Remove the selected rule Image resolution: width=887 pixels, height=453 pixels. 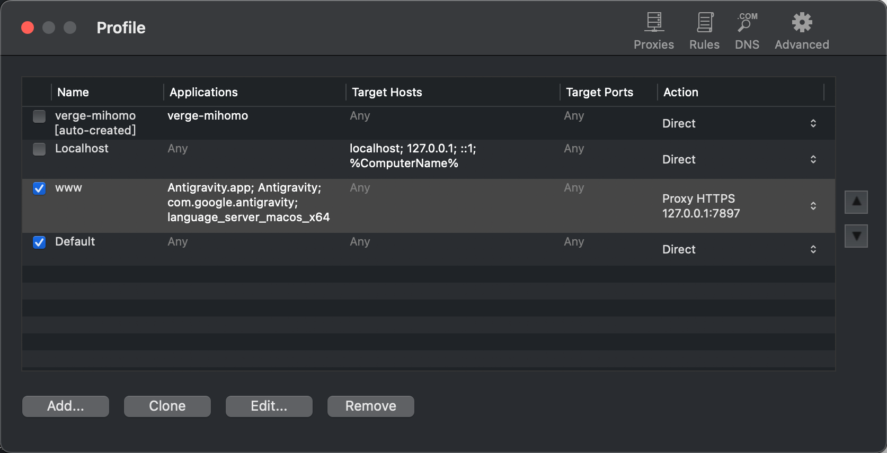[x=370, y=406]
